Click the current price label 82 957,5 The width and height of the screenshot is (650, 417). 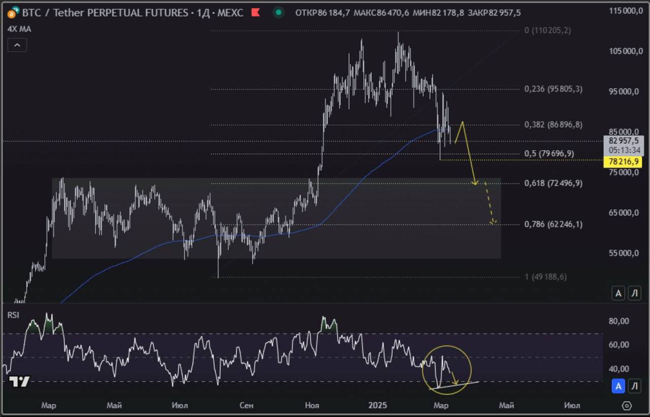tap(623, 141)
